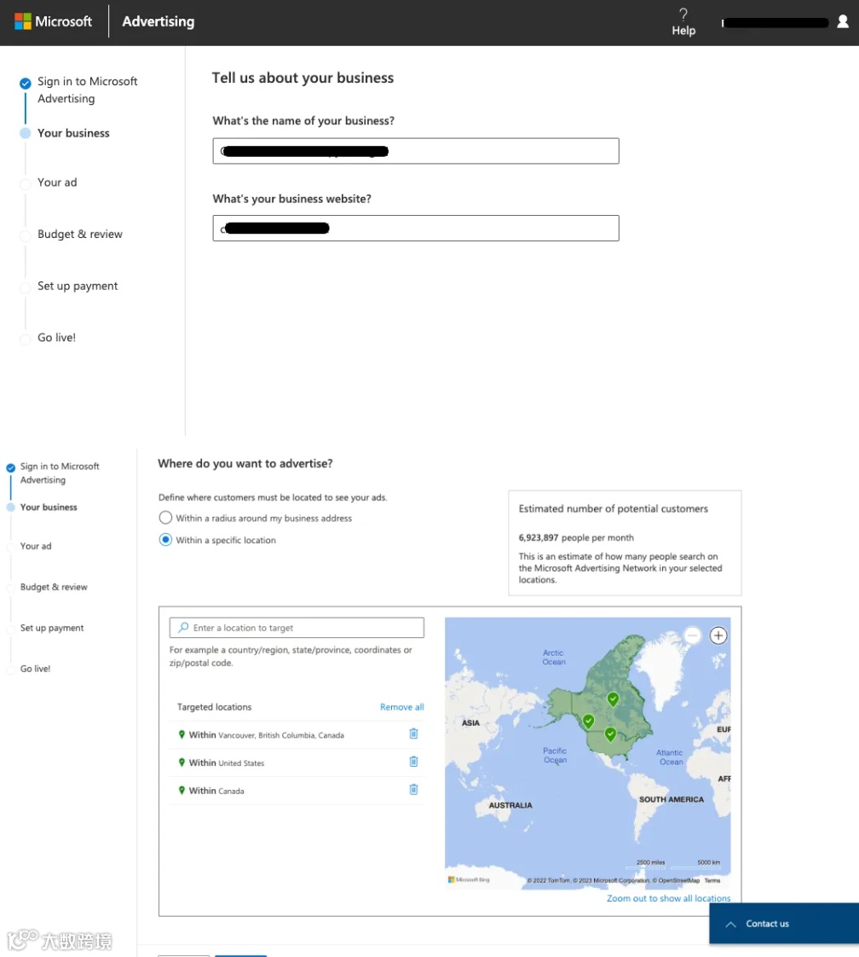Zoom in on the map with plus
Viewport: 859px width, 957px height.
[x=718, y=636]
